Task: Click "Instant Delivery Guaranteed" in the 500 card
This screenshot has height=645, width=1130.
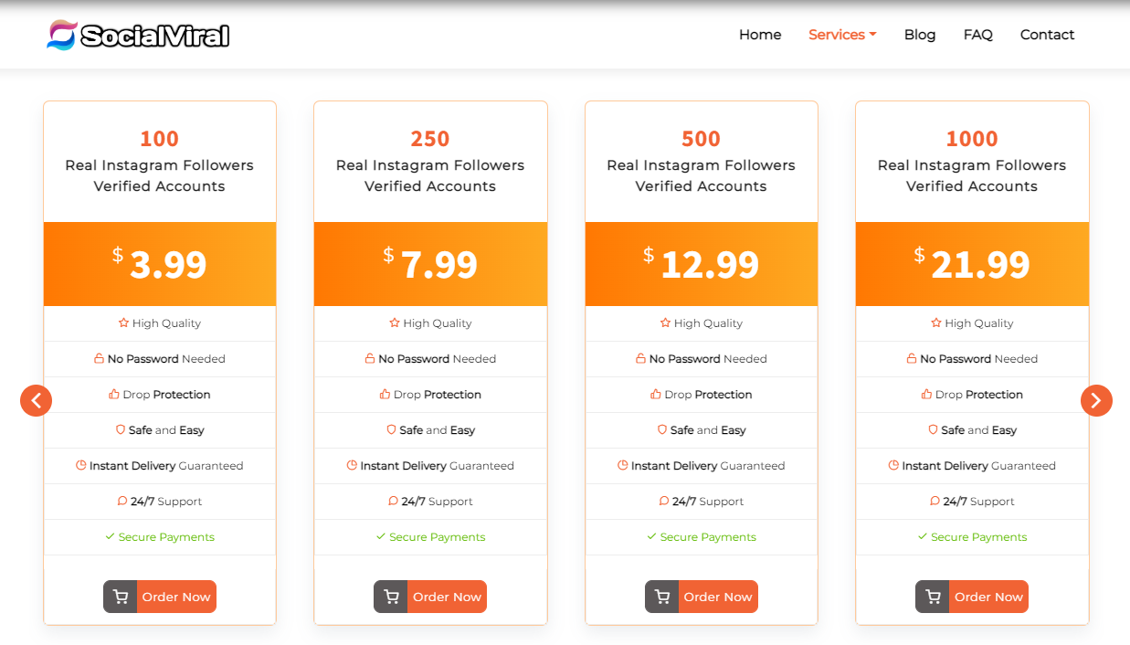Action: 708,466
